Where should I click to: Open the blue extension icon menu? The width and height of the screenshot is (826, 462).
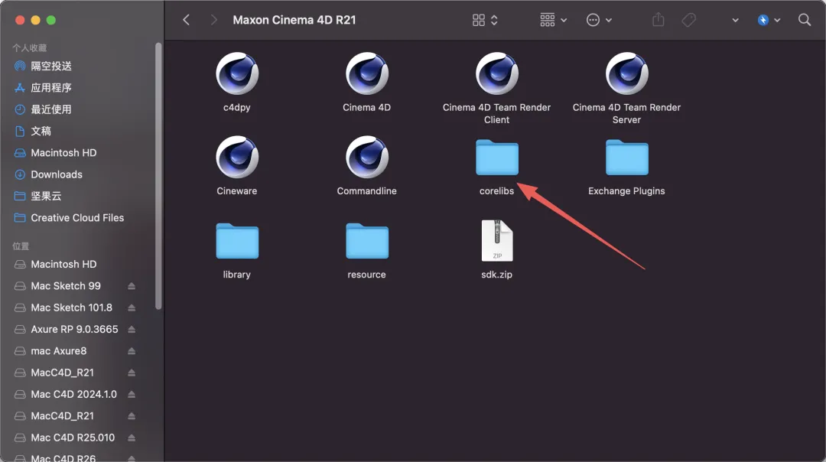click(769, 20)
